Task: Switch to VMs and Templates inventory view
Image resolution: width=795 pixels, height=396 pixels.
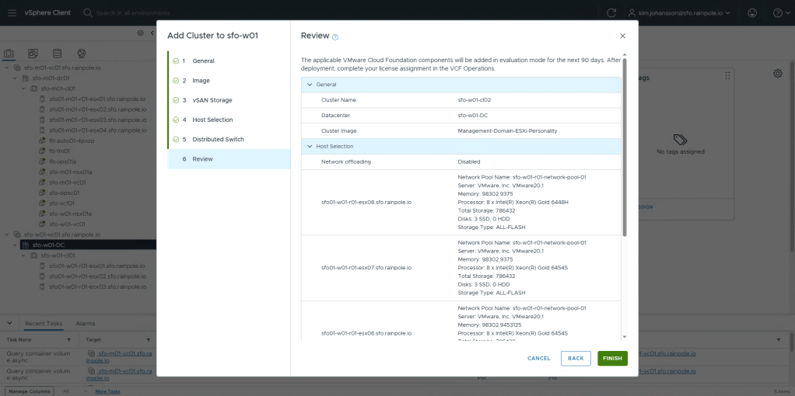Action: (33, 54)
